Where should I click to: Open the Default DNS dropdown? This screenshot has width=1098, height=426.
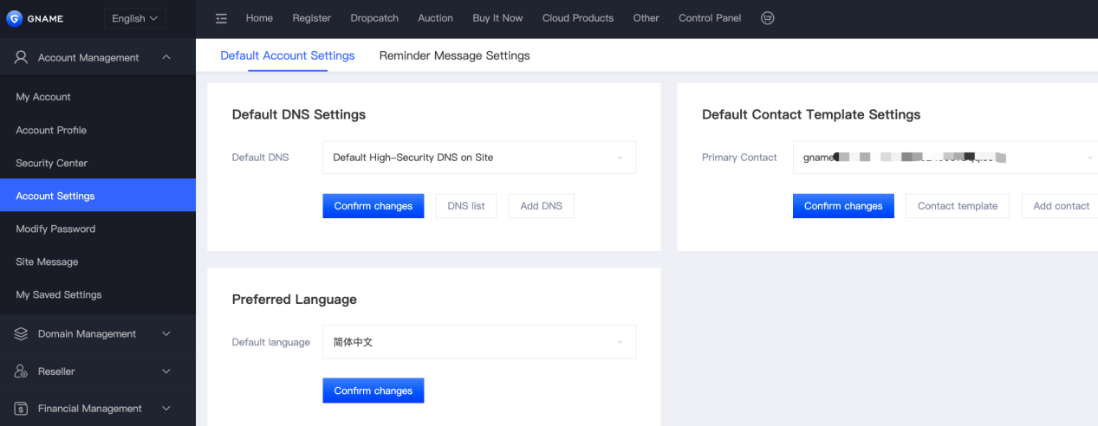(478, 158)
